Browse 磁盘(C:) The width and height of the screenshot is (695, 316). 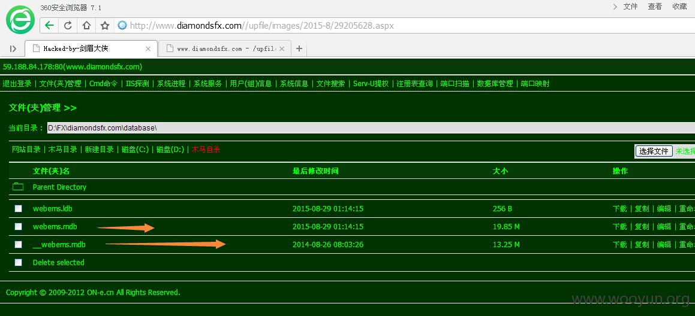coord(135,150)
